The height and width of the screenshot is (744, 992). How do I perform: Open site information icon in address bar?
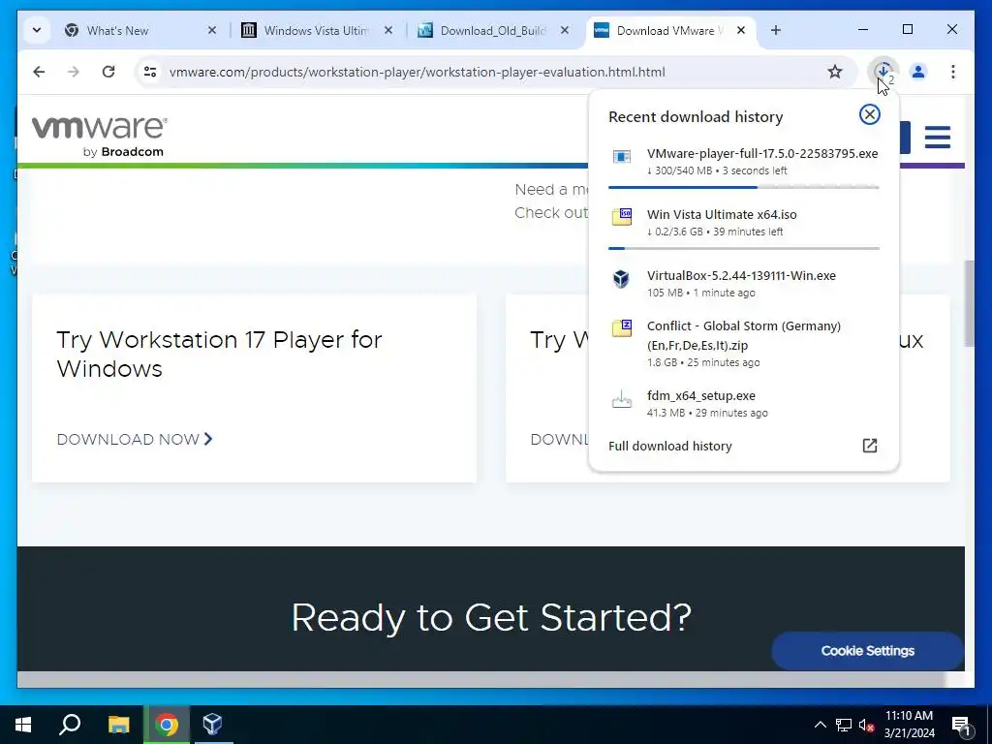pyautogui.click(x=150, y=72)
